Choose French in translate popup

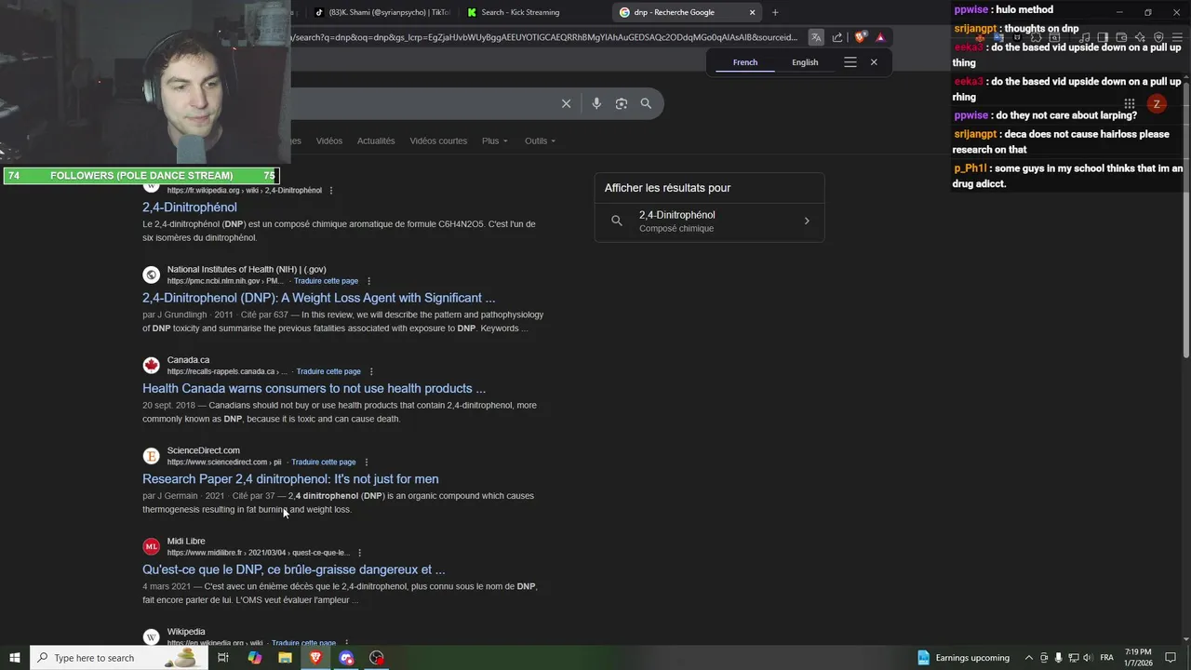(x=745, y=62)
